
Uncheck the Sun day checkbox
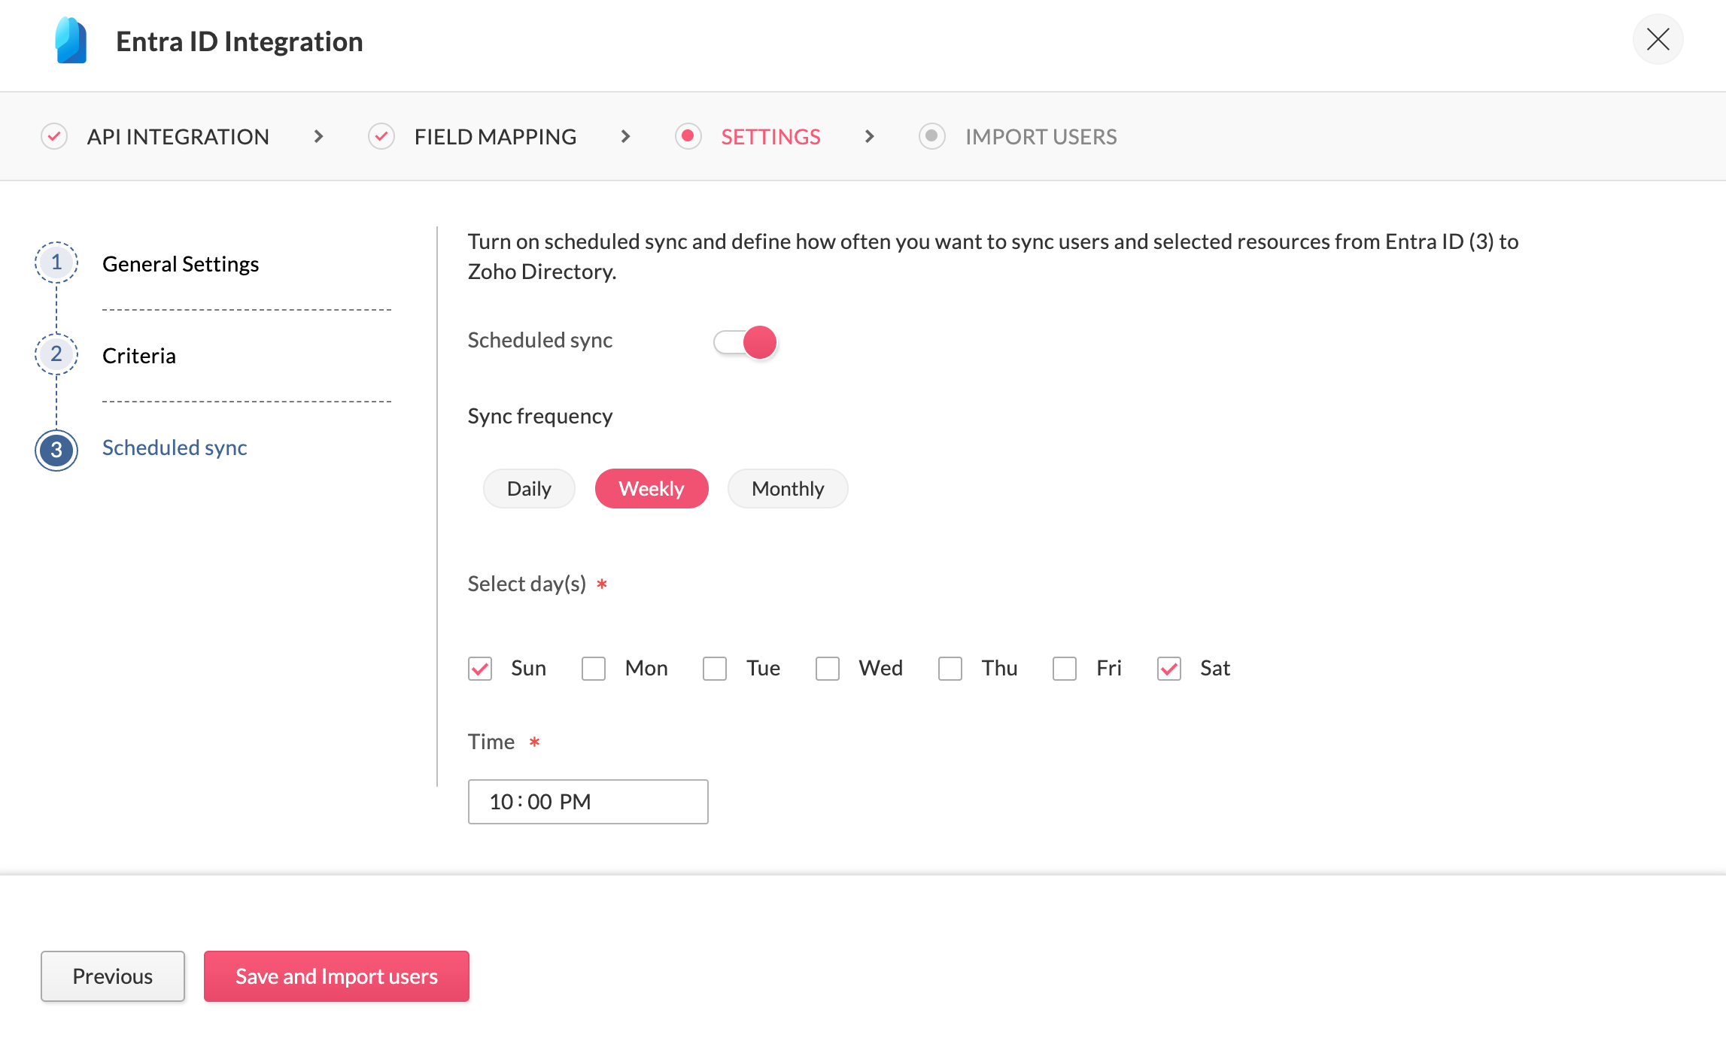[480, 669]
